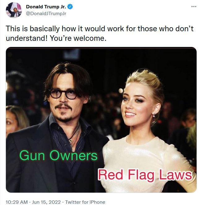Viewport: 200px width, 205px height.
Task: Click the woman's drop earring
Action: point(154,115)
